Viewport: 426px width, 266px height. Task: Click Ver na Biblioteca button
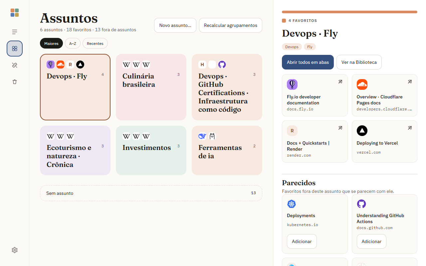(359, 62)
